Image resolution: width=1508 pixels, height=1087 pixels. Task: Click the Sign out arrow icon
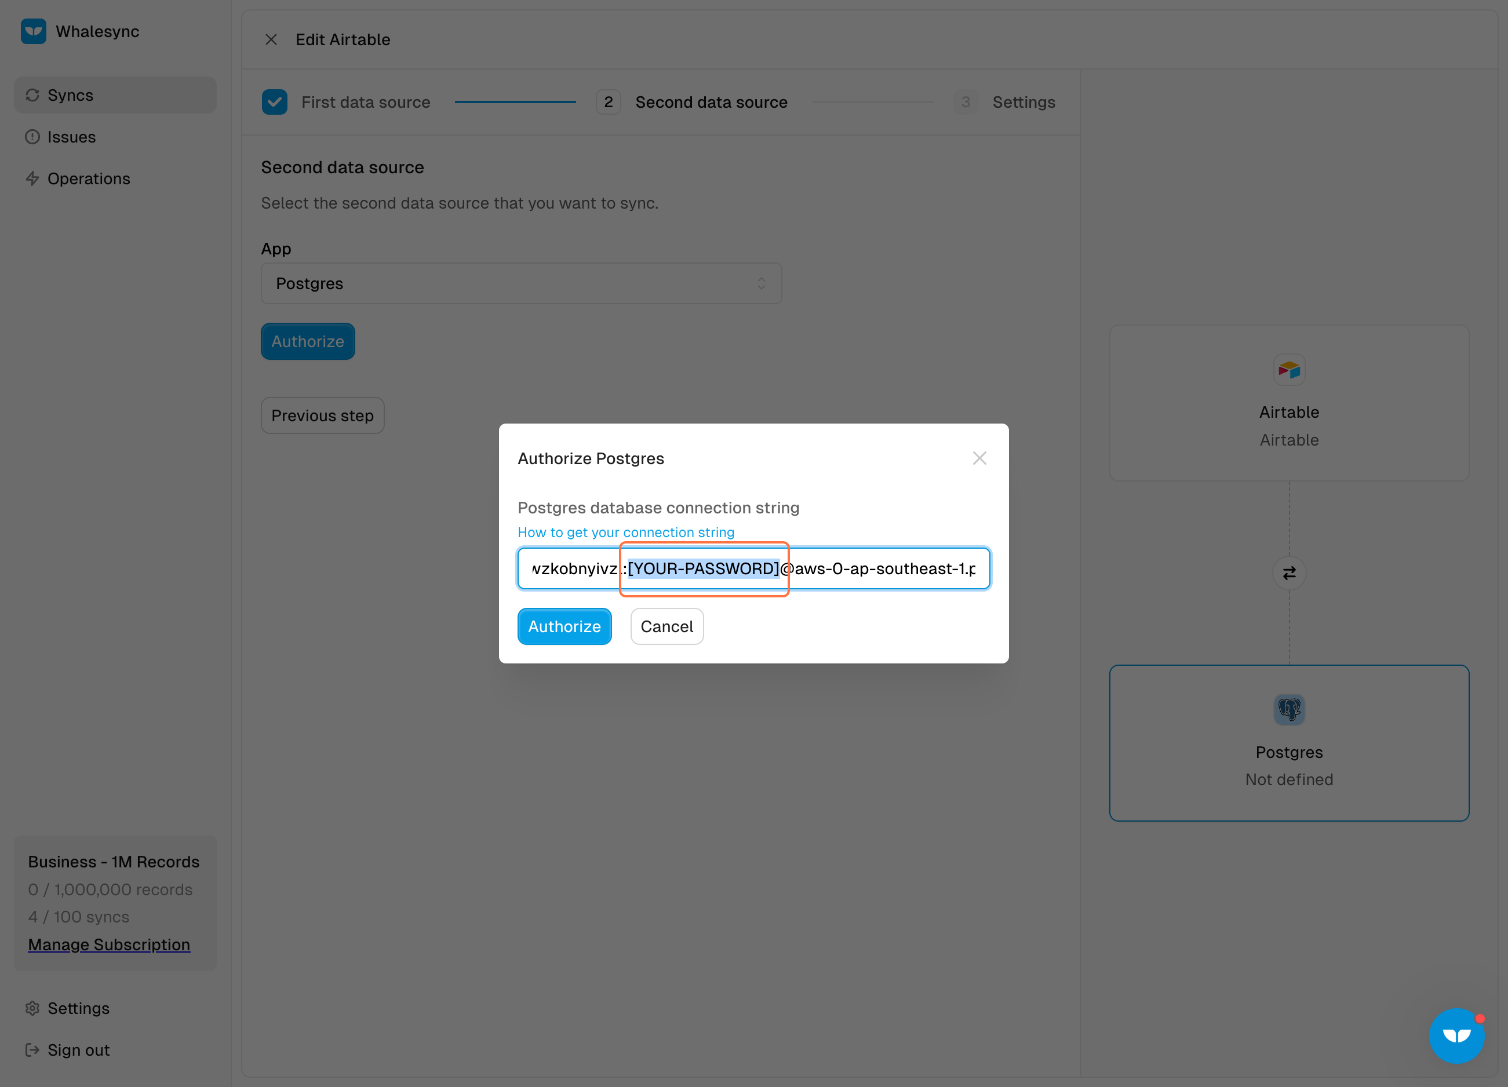tap(32, 1050)
